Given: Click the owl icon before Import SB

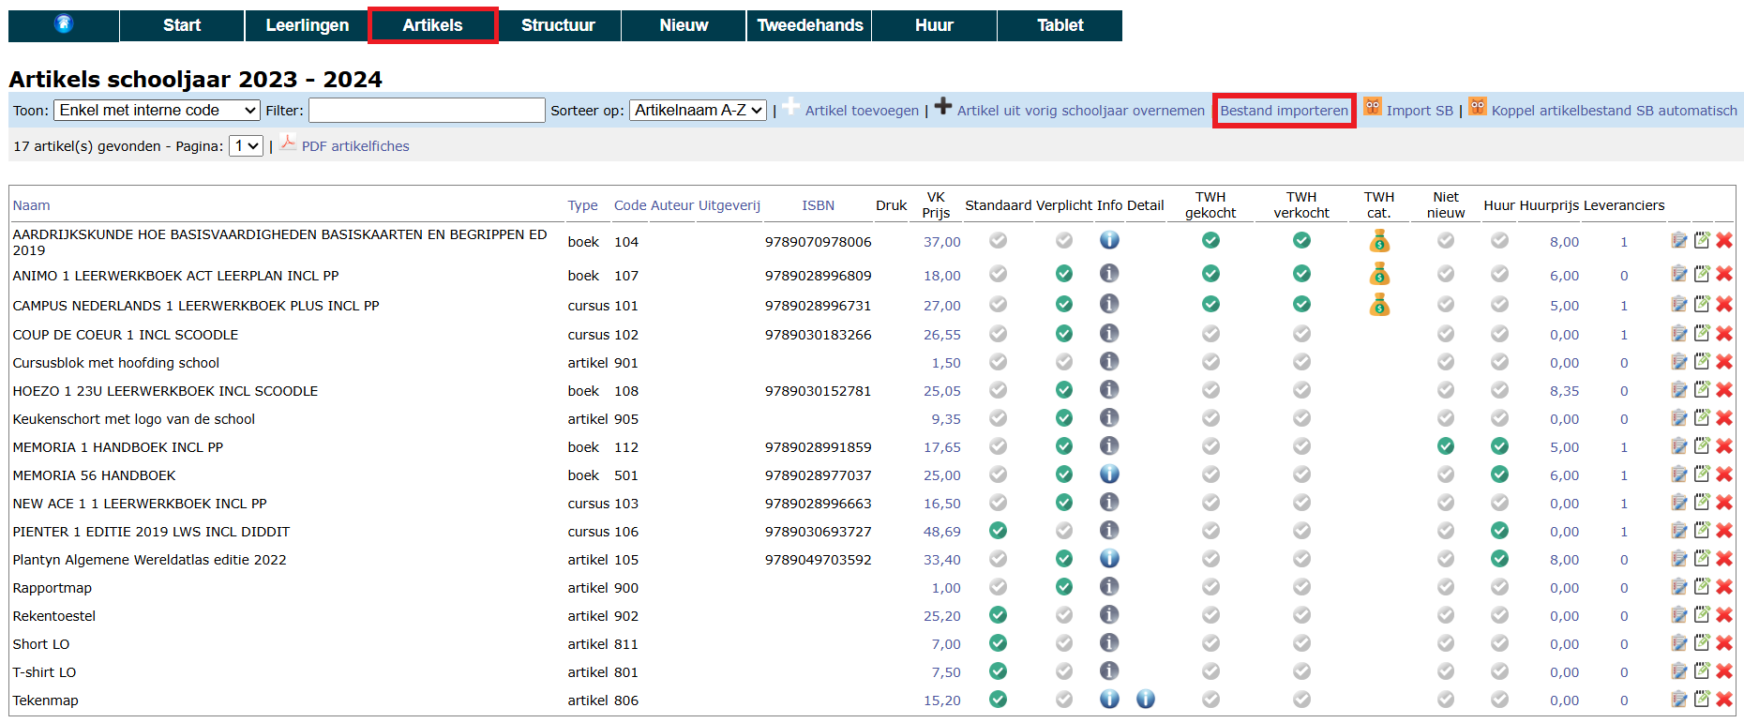Looking at the screenshot, I should click(1372, 107).
